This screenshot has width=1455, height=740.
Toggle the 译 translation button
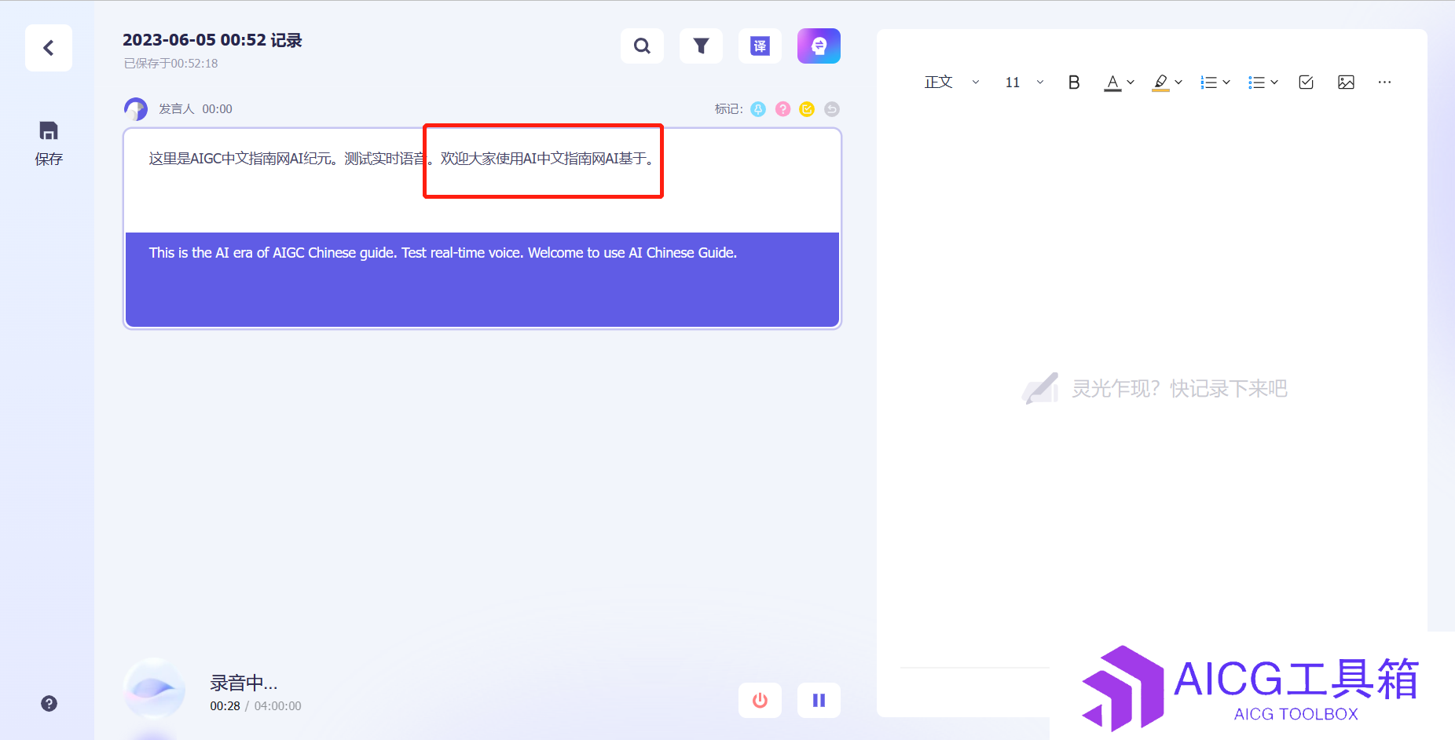[760, 46]
